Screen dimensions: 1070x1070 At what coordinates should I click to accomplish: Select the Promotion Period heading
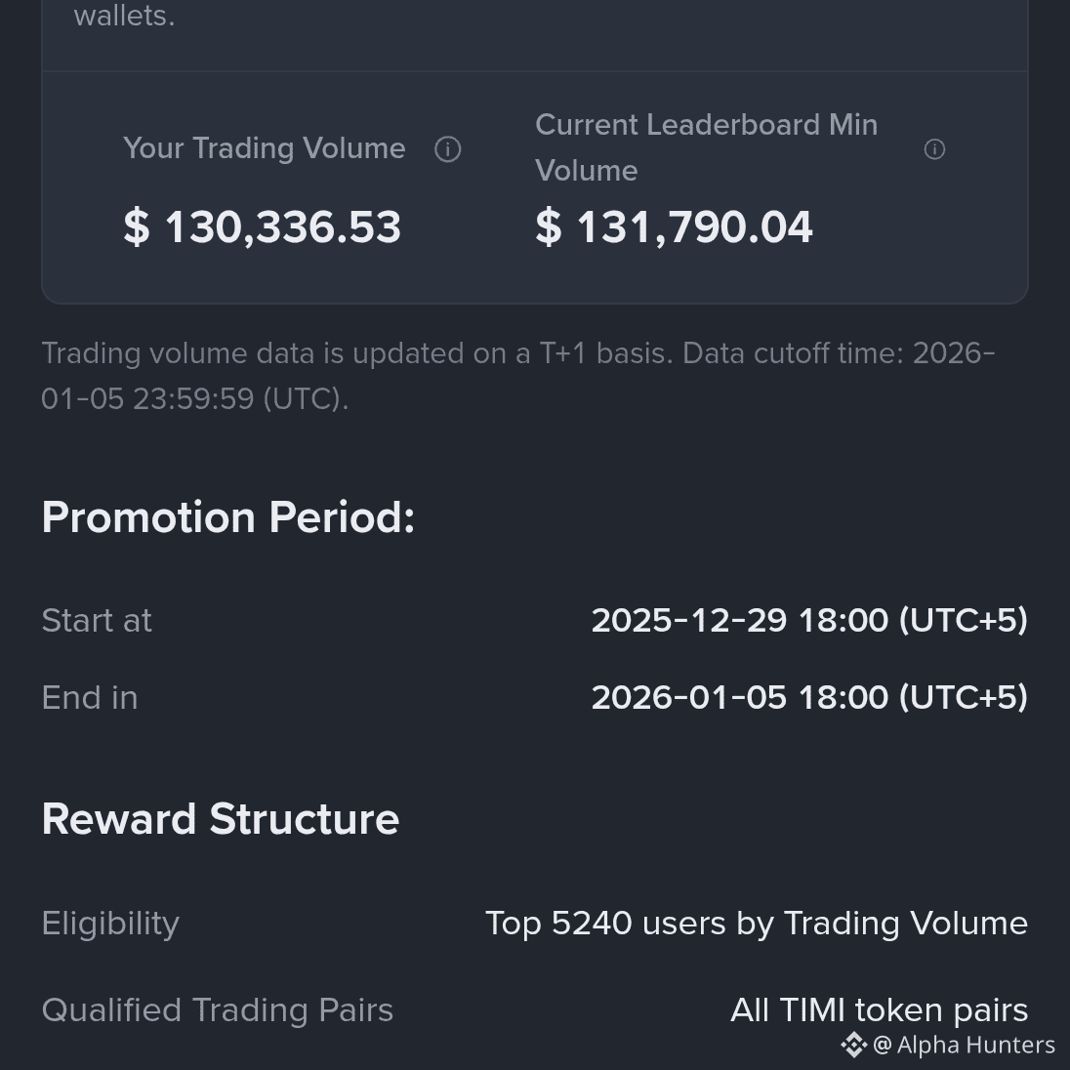pyautogui.click(x=227, y=516)
